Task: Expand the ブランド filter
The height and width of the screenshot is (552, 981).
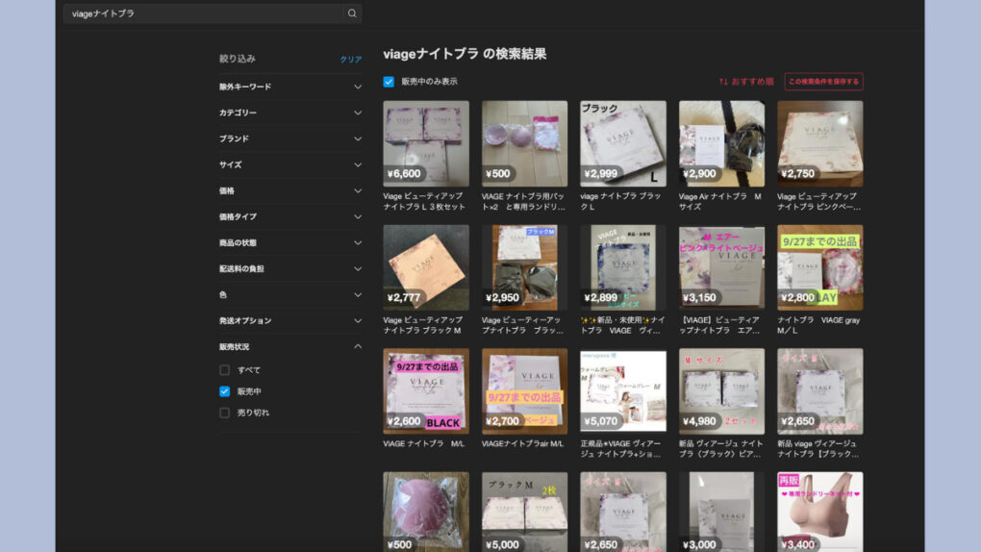Action: 290,138
